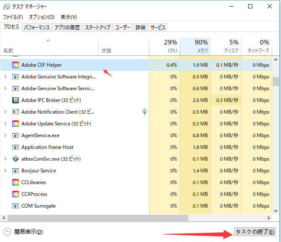Click the タスクの終了(E) button
281x242 pixels.
point(255,232)
